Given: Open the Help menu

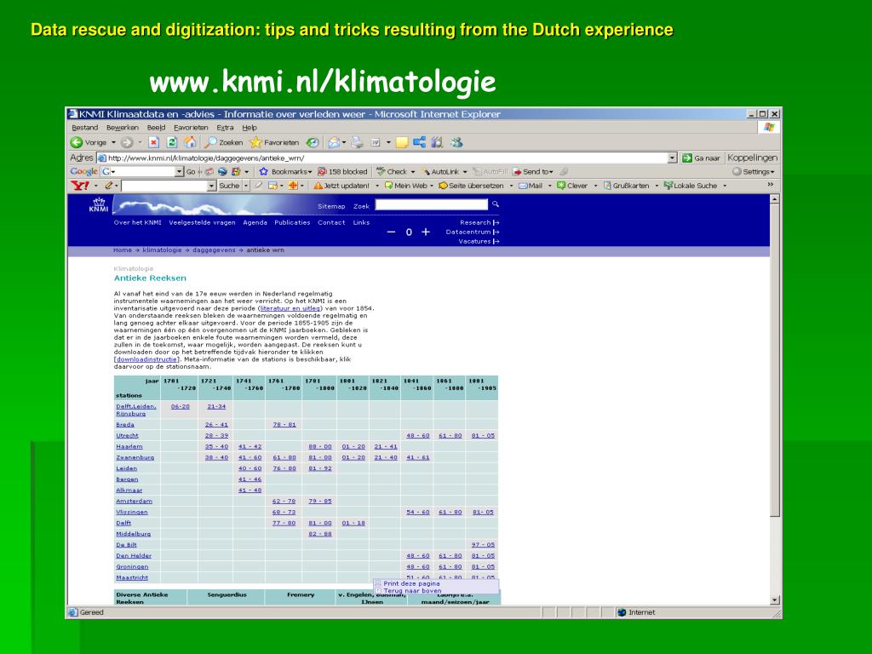Looking at the screenshot, I should tap(250, 128).
